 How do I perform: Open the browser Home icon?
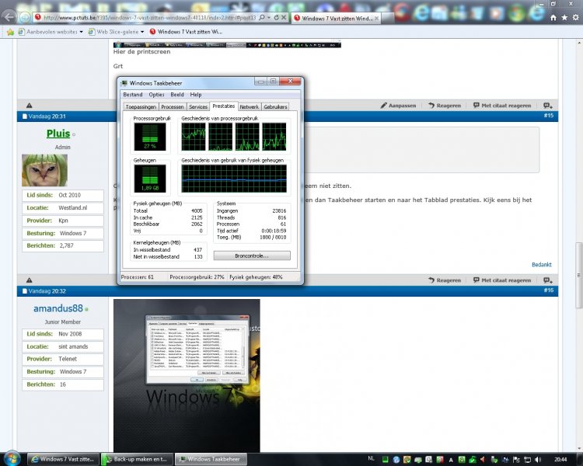[x=553, y=17]
